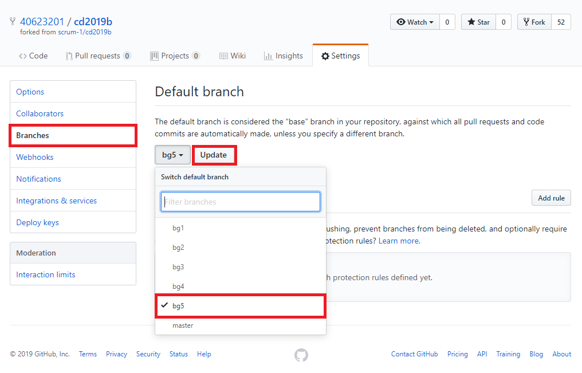Click the star count number

tap(504, 22)
